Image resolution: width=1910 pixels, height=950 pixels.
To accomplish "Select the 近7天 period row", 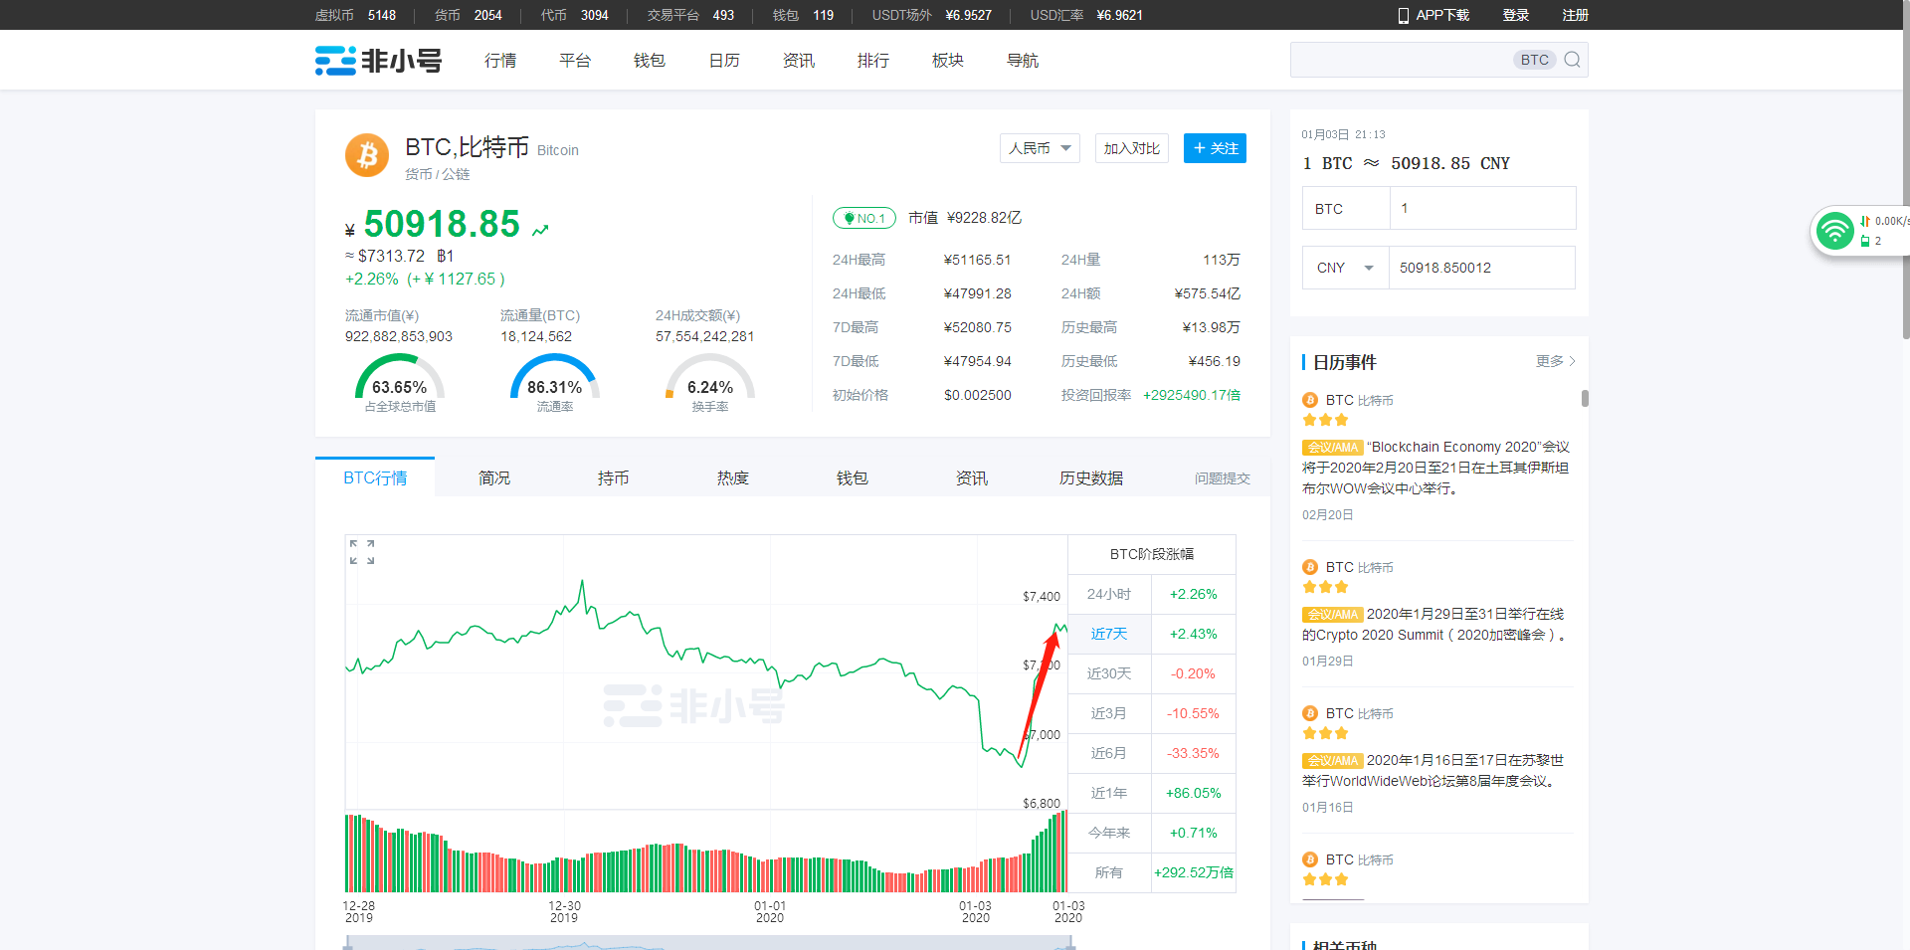I will click(x=1151, y=634).
